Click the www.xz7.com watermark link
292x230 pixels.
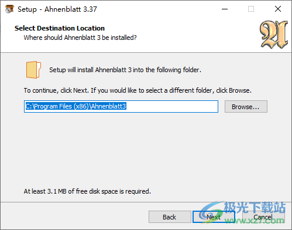pos(255,221)
